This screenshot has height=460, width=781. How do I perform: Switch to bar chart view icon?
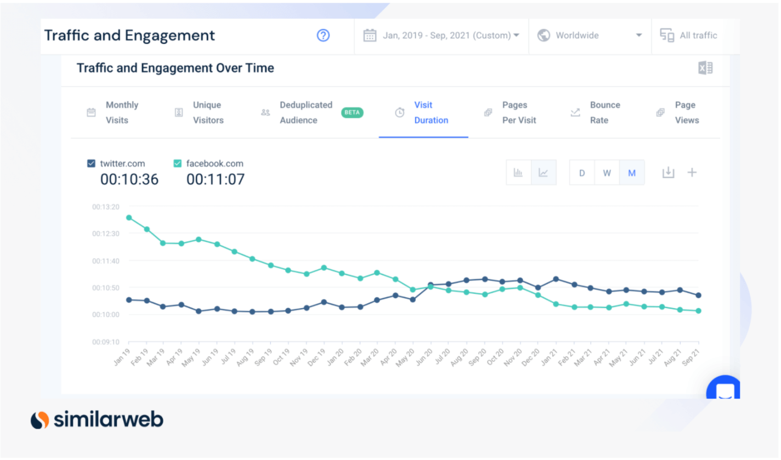click(x=518, y=173)
